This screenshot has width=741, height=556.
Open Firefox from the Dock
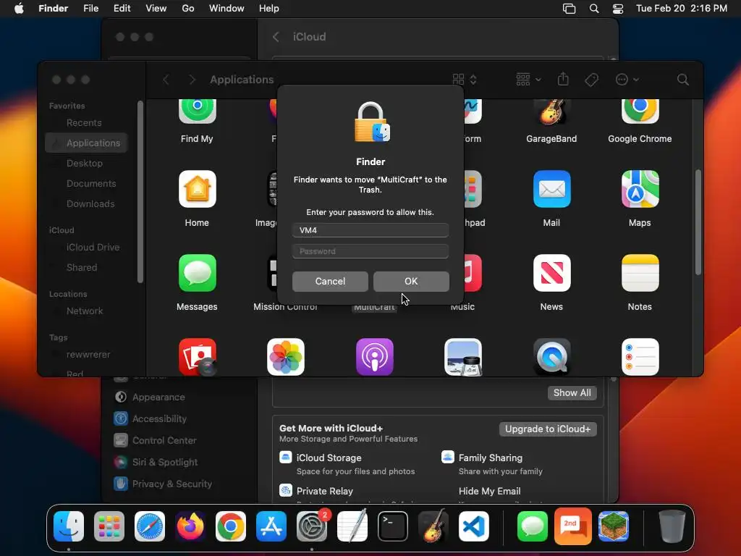(x=190, y=526)
